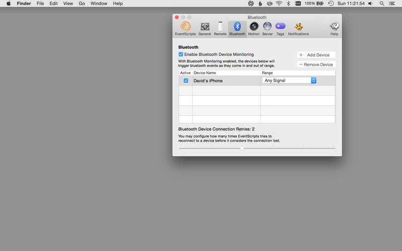Viewport: 402px width, 251px height.
Task: Show the Tags settings pane
Action: [280, 28]
